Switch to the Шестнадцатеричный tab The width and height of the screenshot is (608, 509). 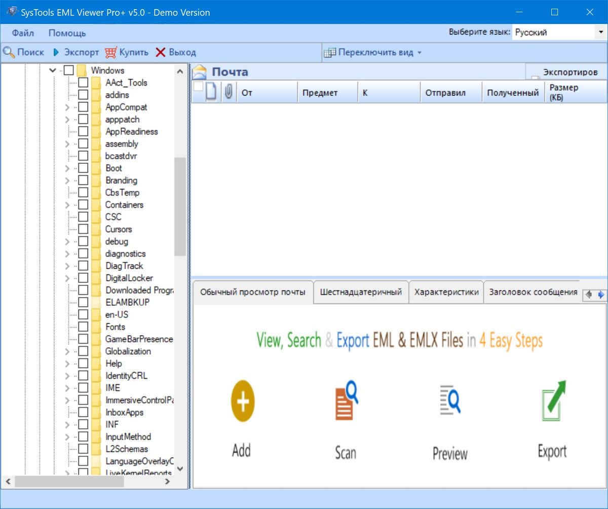pos(361,292)
